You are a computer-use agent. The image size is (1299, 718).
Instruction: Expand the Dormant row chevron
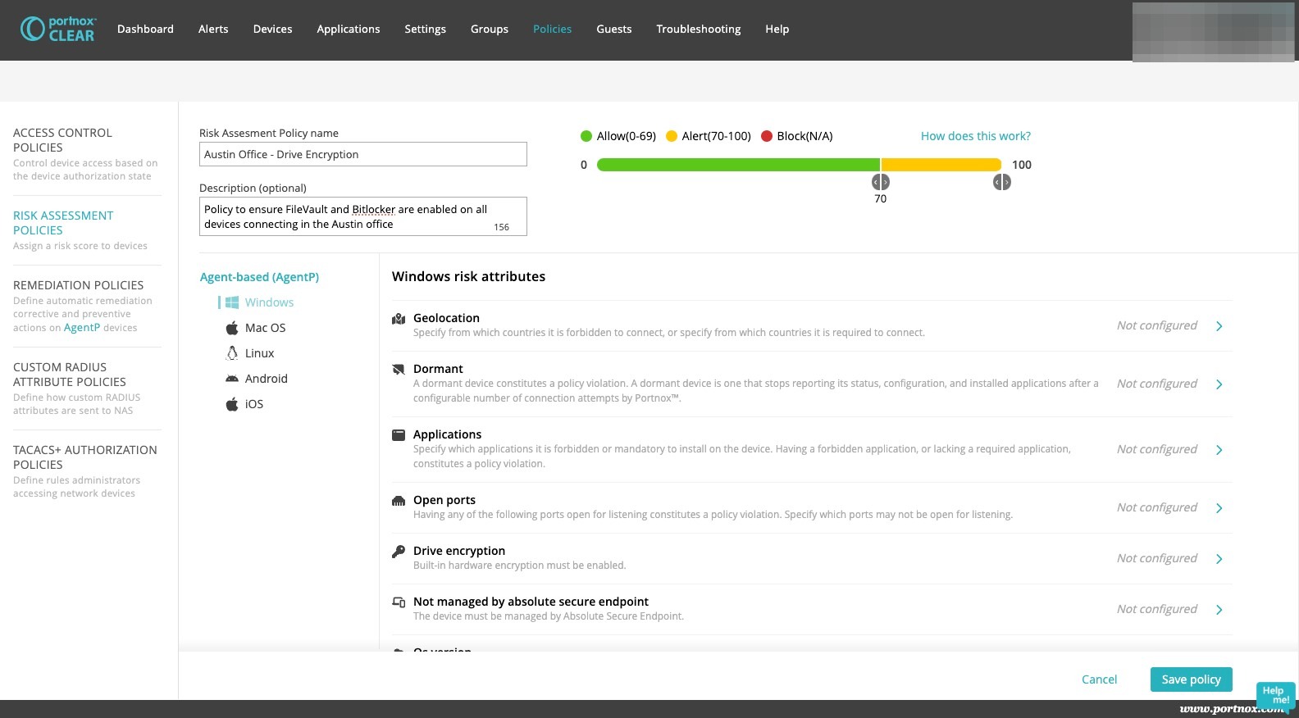[1219, 384]
